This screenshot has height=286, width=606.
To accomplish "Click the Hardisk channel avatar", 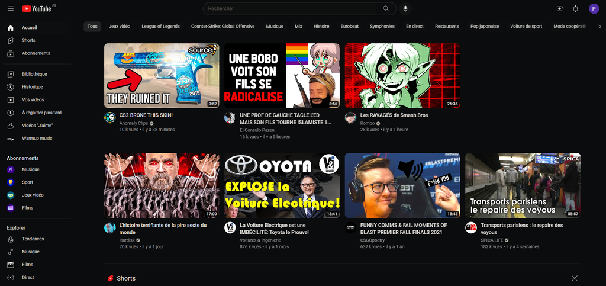I will pyautogui.click(x=109, y=227).
